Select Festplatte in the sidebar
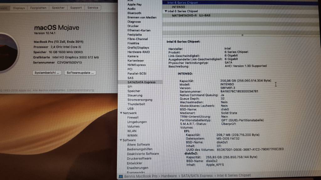The height and width of the screenshot is (180, 321). click(134, 35)
